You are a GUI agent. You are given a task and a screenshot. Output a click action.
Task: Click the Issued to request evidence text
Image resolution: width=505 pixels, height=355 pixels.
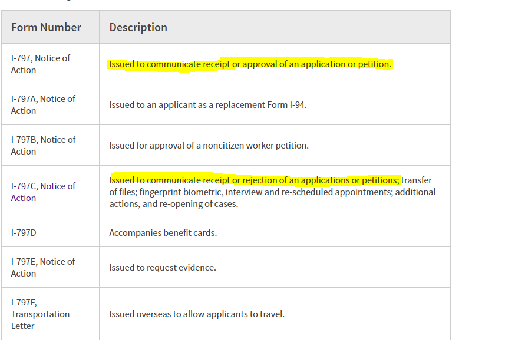pyautogui.click(x=163, y=268)
